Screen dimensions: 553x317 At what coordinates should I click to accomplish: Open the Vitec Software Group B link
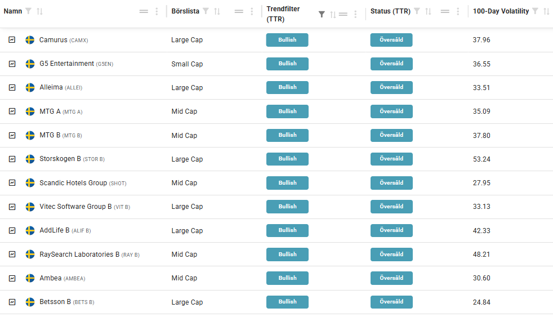[84, 207]
